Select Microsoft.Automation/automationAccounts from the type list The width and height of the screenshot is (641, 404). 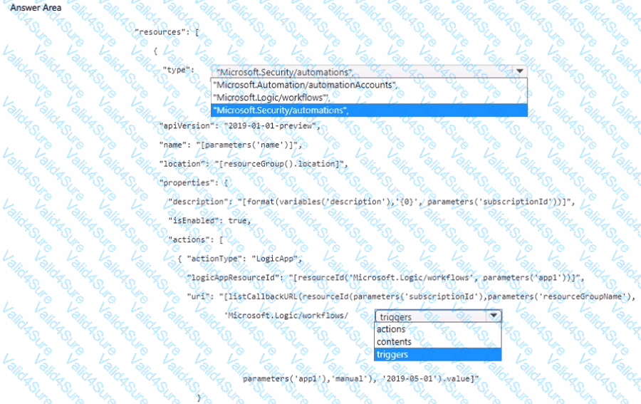(x=305, y=85)
